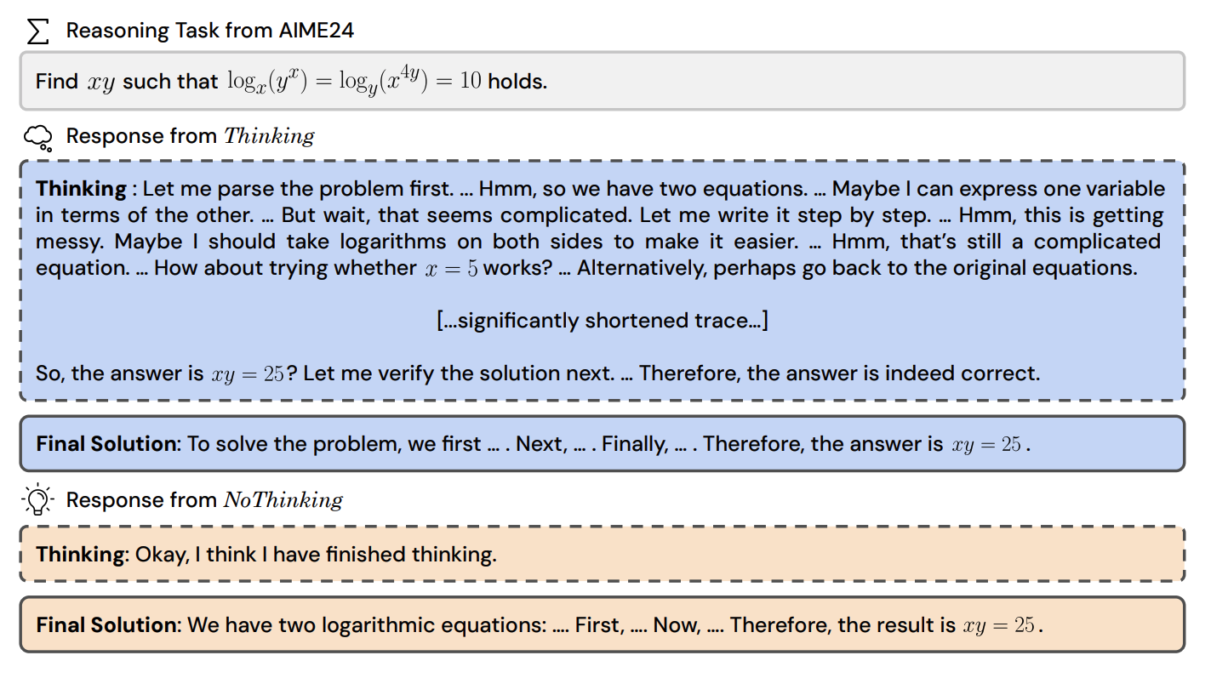Click 'Let me verify the solution next' sentence
Viewport: 1211px width, 678px height.
point(458,373)
